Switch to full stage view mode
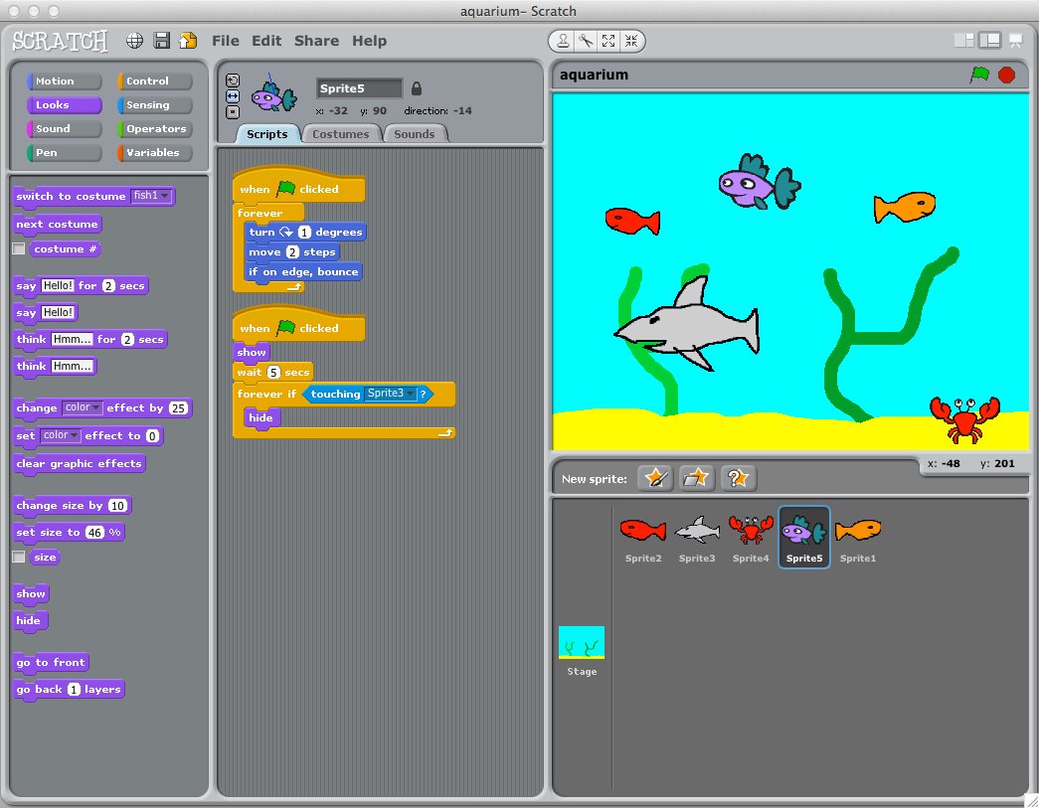Viewport: 1039px width, 808px height. [989, 41]
